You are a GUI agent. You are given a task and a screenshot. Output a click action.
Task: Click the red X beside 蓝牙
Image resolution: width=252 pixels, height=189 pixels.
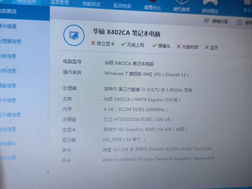click(207, 47)
